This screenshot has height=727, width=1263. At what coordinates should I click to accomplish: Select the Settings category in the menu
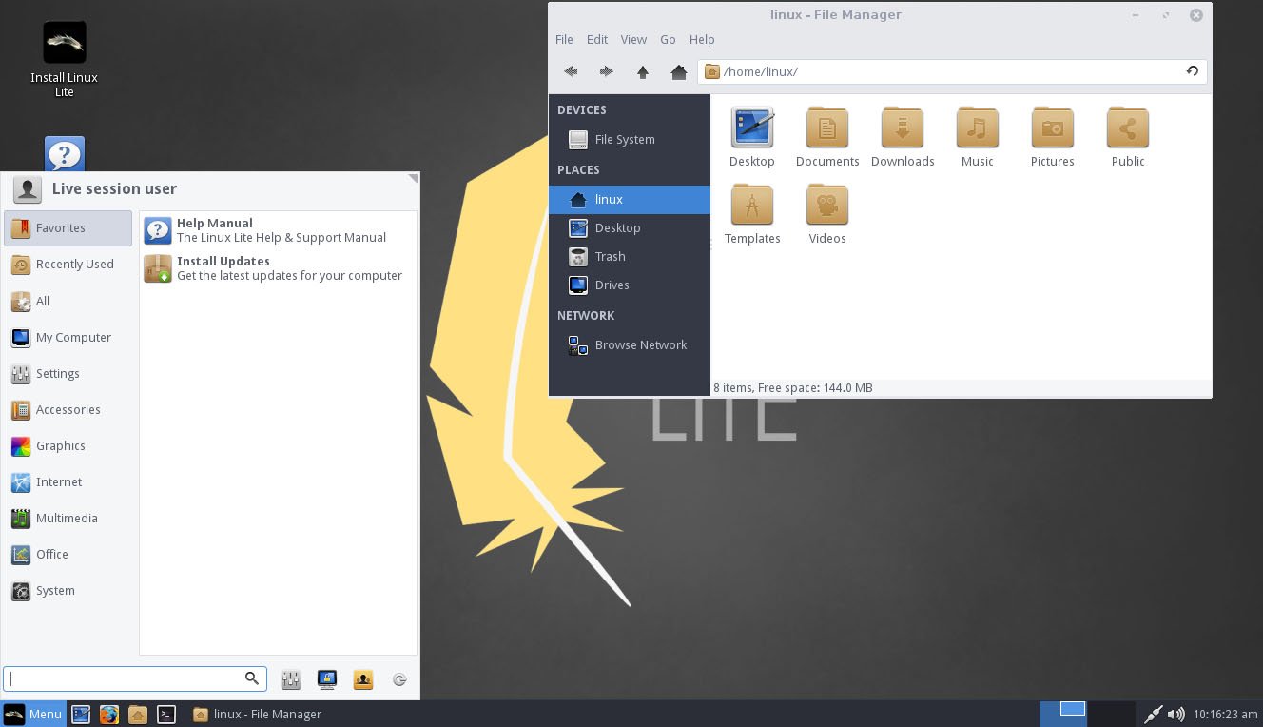click(68, 373)
